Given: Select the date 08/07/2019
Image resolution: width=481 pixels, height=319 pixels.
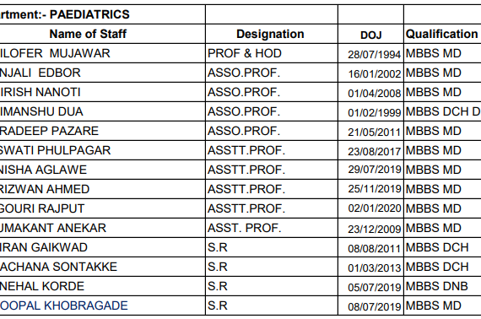Looking at the screenshot, I should click(374, 306).
